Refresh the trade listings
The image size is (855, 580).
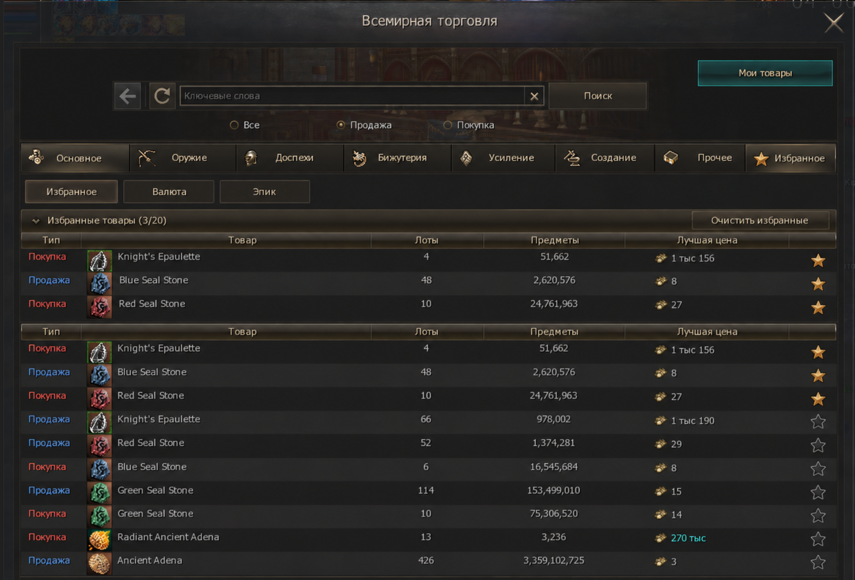pyautogui.click(x=162, y=96)
